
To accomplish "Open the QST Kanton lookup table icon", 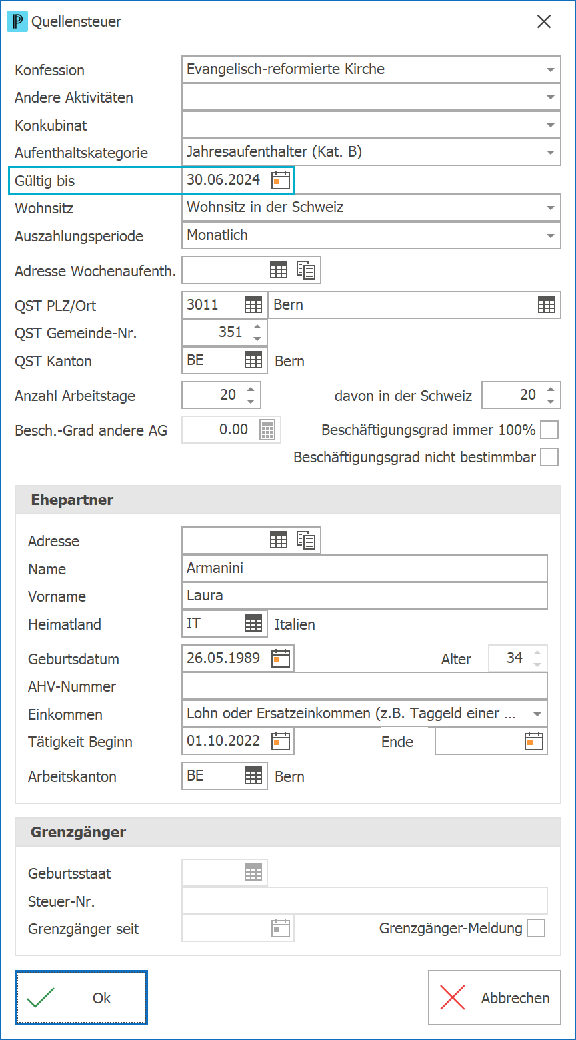I will [x=253, y=360].
